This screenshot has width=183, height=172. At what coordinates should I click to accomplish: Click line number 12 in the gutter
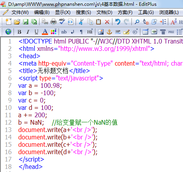pyautogui.click(x=8, y=122)
